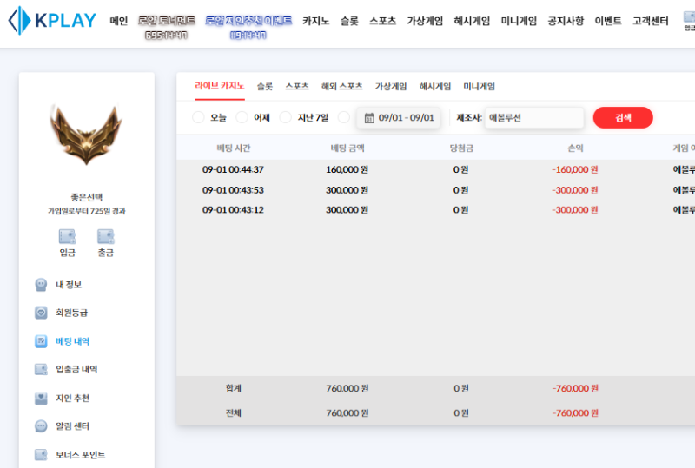Open the 09/01 - 09/01 date picker

coord(399,118)
